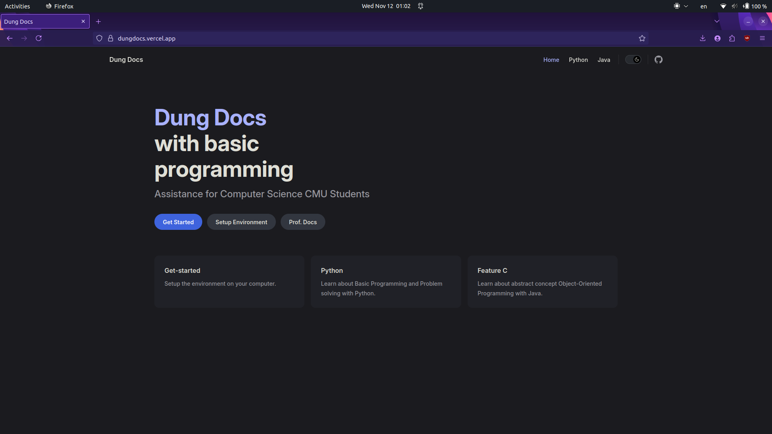The width and height of the screenshot is (772, 434).
Task: Click the muted volume status icon
Action: pos(735,6)
